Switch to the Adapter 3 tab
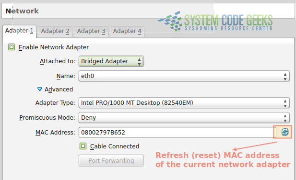The image size is (296, 180). [x=91, y=31]
